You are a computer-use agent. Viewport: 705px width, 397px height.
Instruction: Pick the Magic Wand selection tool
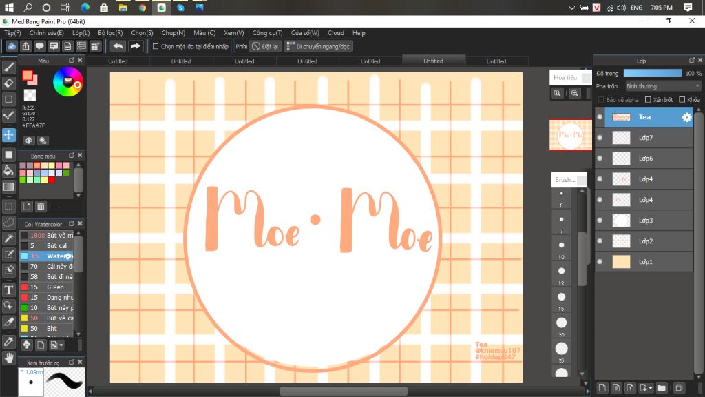(x=9, y=238)
